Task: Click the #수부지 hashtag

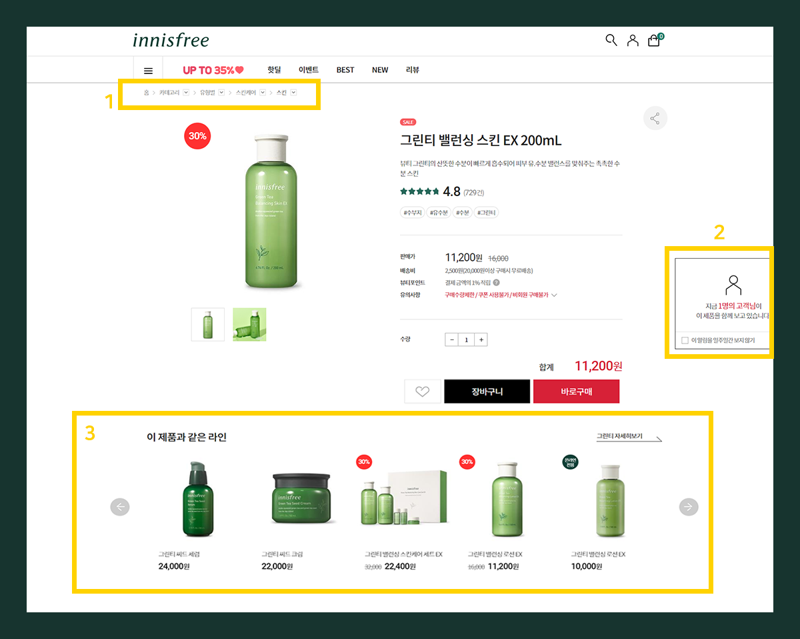Action: 412,213
